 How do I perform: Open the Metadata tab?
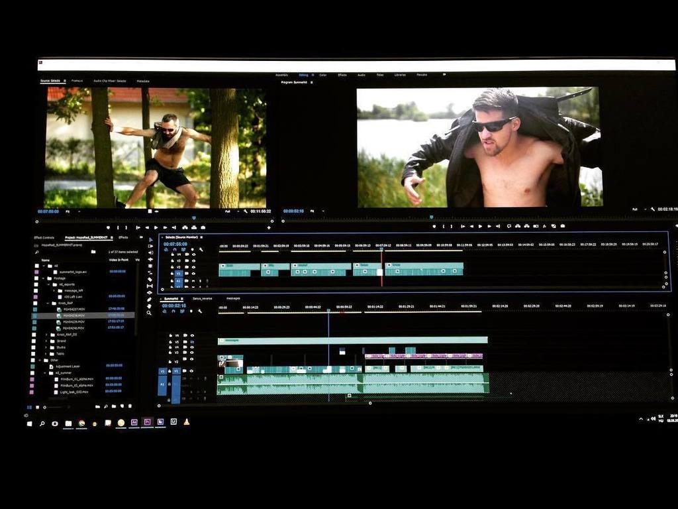pyautogui.click(x=143, y=81)
